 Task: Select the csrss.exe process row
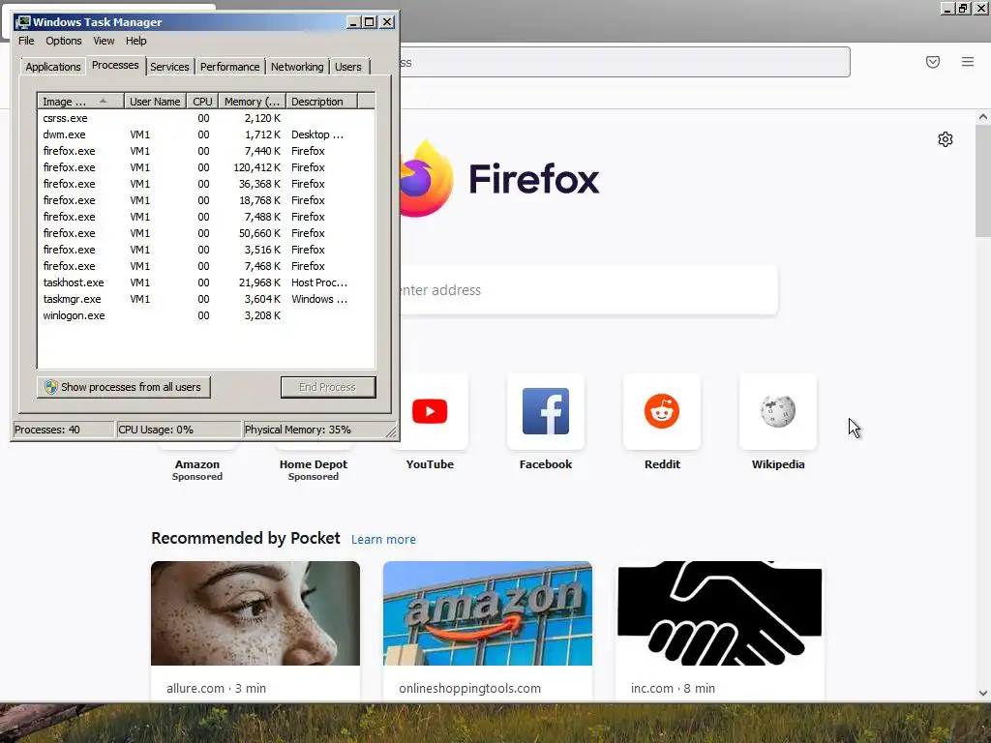tap(206, 118)
